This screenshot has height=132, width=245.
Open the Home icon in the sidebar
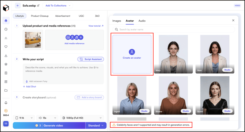(x=6, y=21)
